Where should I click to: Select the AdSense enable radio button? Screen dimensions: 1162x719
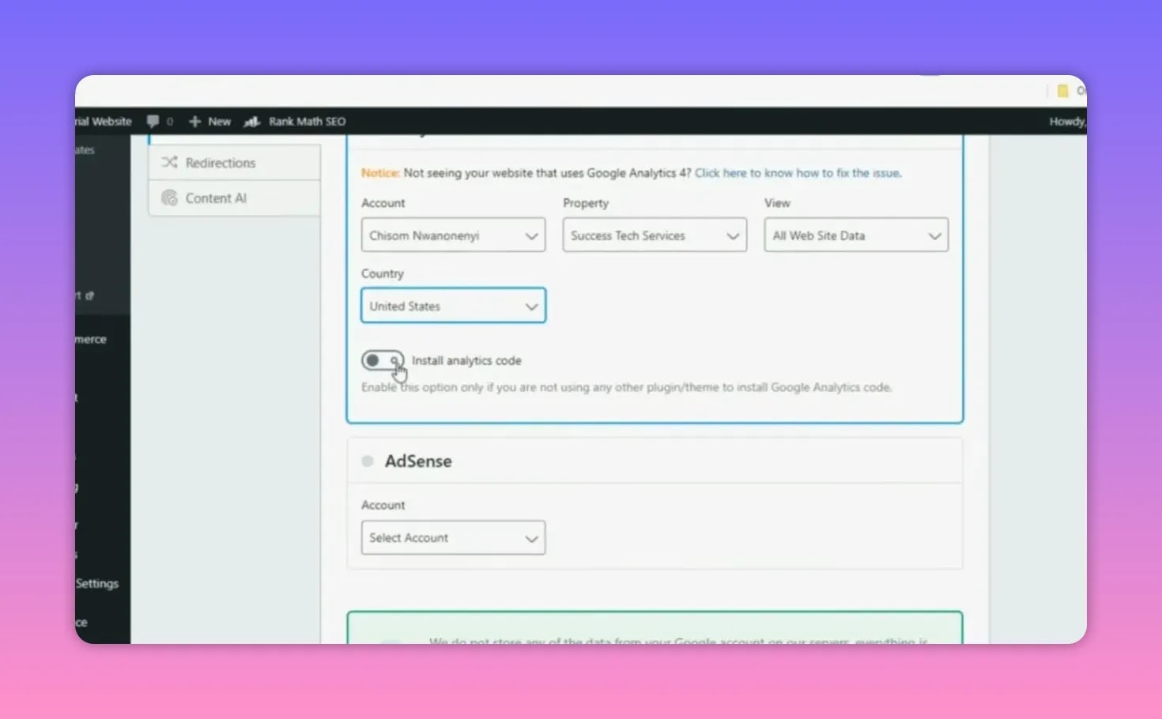click(x=367, y=461)
